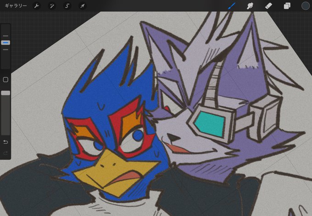The height and width of the screenshot is (216, 312).
Task: Redo the last undone stroke
Action: click(x=6, y=153)
